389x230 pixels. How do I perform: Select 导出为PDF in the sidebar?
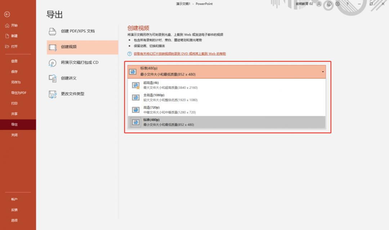18,93
